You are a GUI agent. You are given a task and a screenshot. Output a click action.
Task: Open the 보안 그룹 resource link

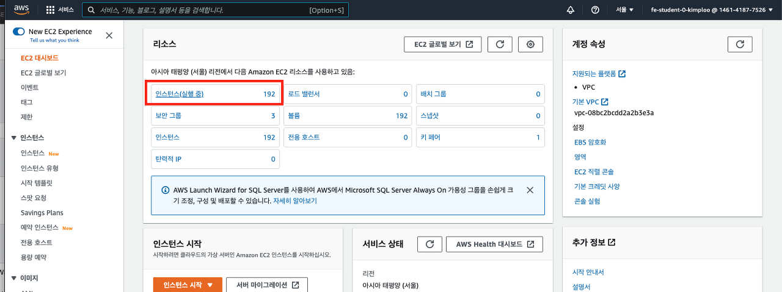(x=169, y=115)
